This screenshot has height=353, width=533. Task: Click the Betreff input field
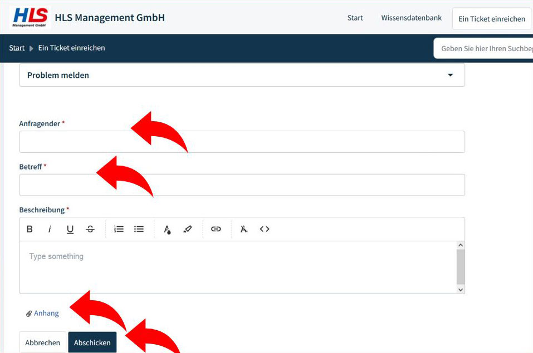[242, 185]
